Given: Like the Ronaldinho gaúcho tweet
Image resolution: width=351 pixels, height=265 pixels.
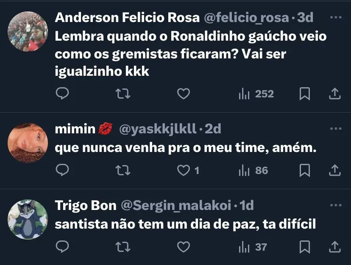Looking at the screenshot, I should [183, 94].
